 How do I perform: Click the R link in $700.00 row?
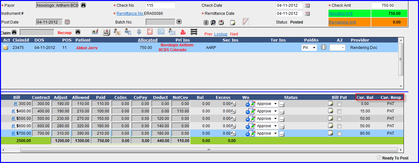click(13, 133)
